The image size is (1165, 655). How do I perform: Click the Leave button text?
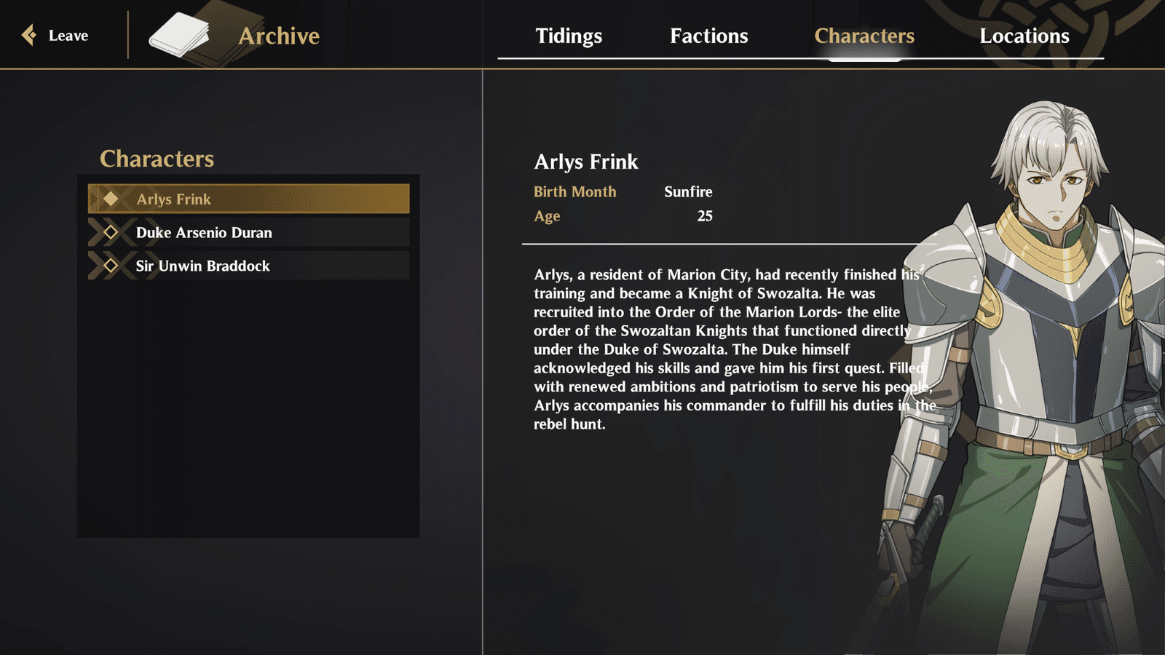pyautogui.click(x=68, y=36)
